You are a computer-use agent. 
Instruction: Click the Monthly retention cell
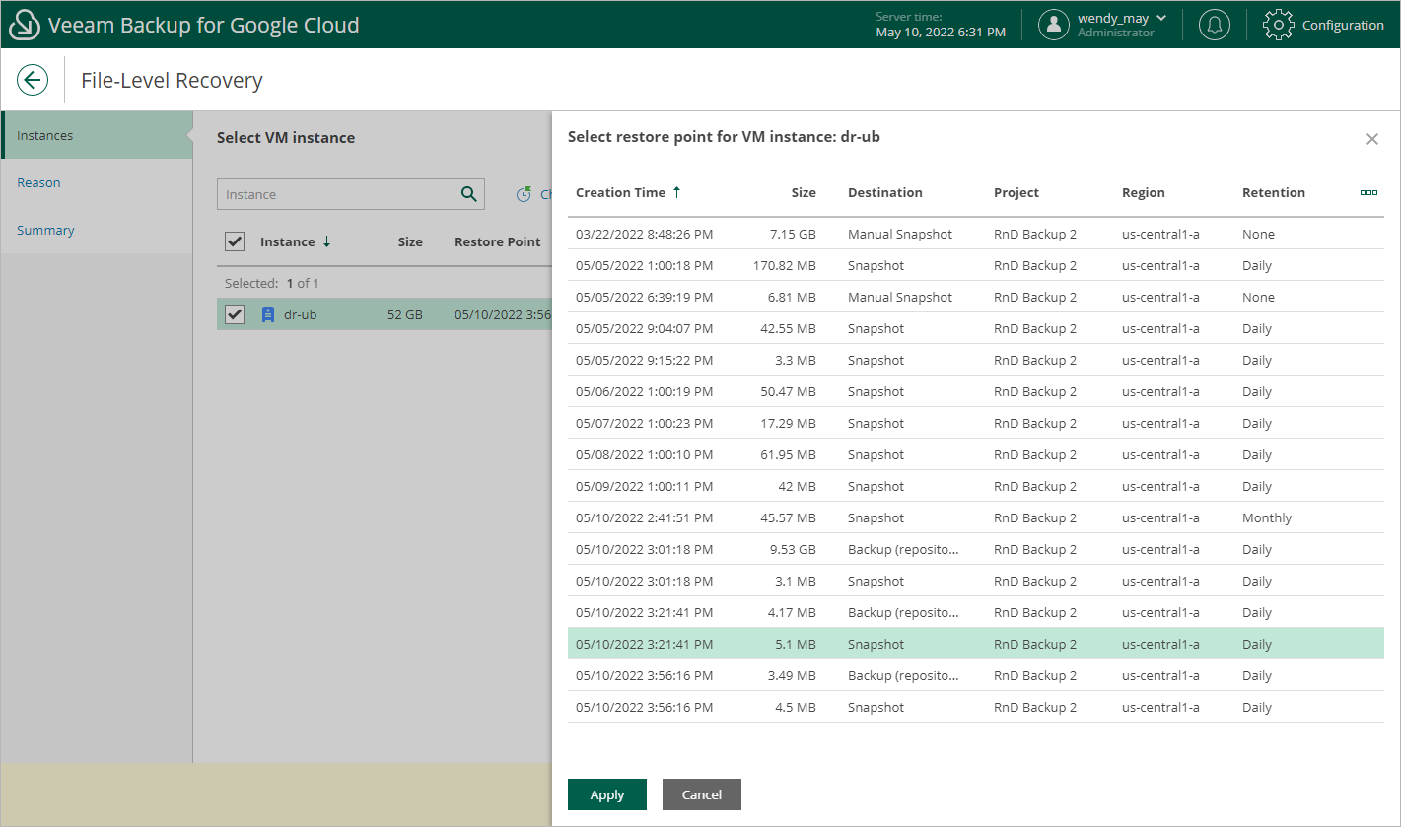coord(1267,517)
